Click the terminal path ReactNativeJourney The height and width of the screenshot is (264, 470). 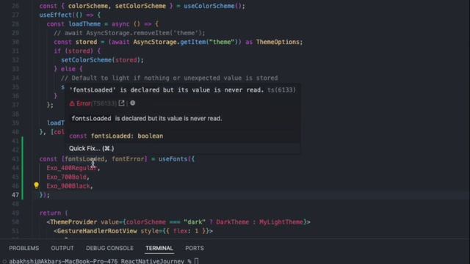pos(153,261)
